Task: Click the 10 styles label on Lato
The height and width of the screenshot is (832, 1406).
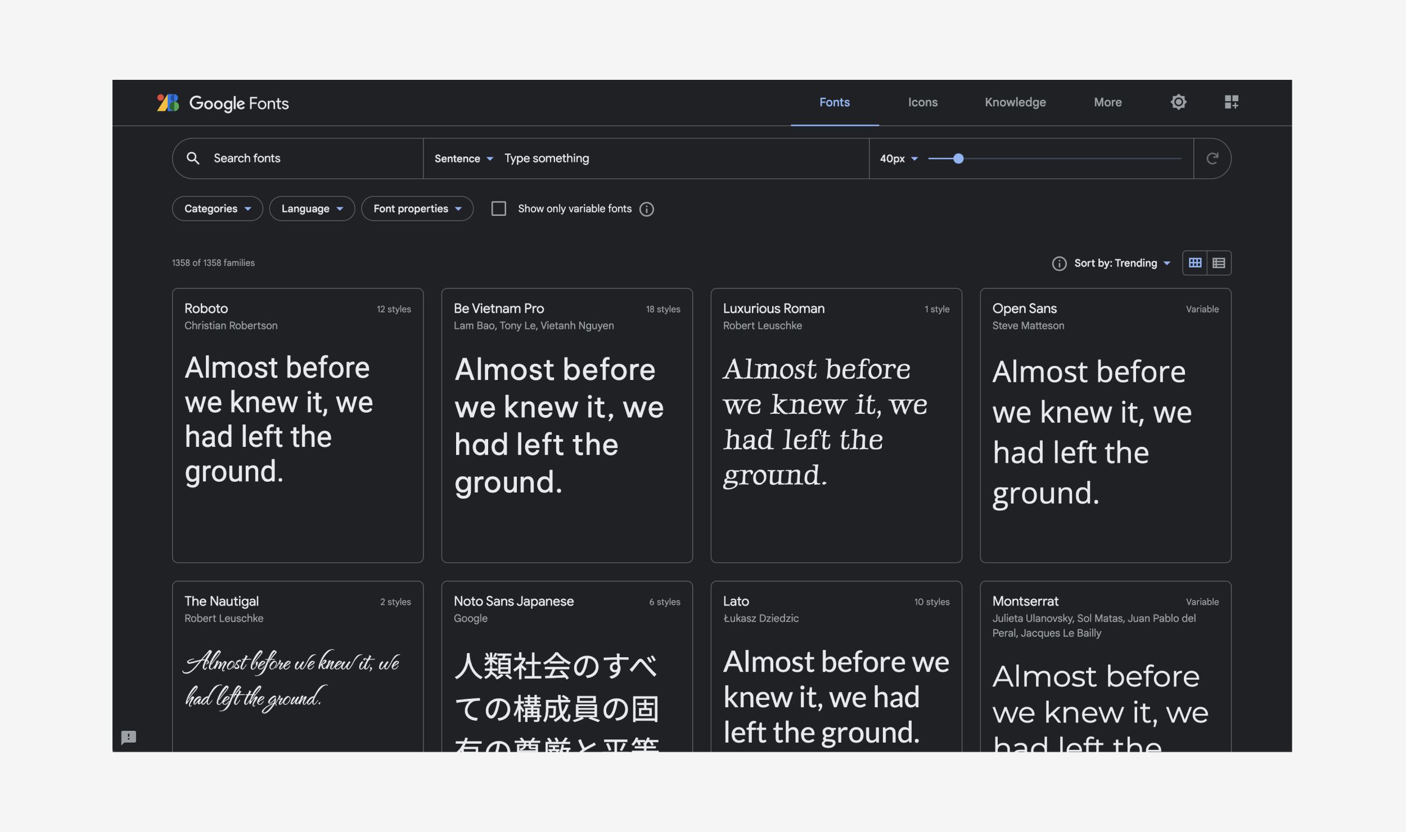Action: pyautogui.click(x=932, y=602)
